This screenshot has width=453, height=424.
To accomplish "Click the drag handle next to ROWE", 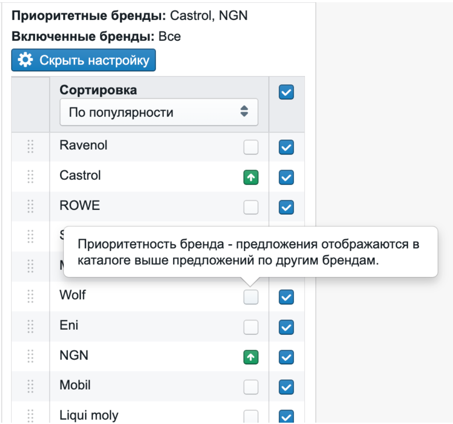I will (x=30, y=206).
